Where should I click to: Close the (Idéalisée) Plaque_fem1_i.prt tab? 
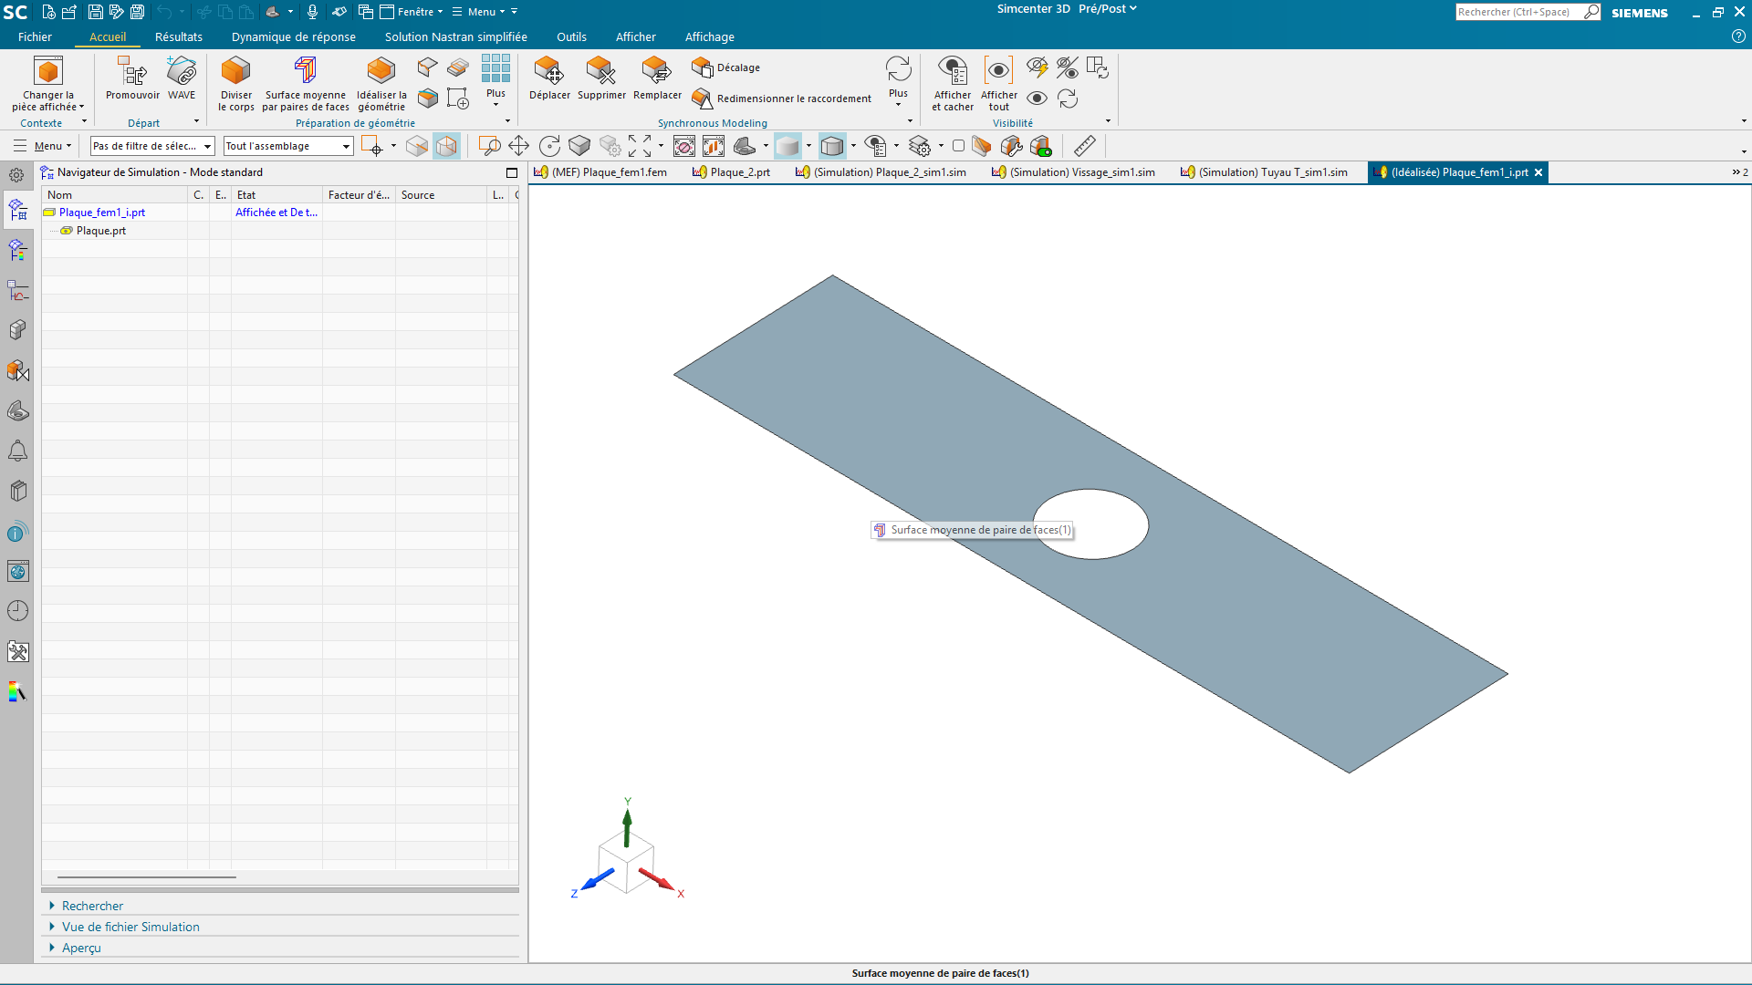pyautogui.click(x=1538, y=172)
